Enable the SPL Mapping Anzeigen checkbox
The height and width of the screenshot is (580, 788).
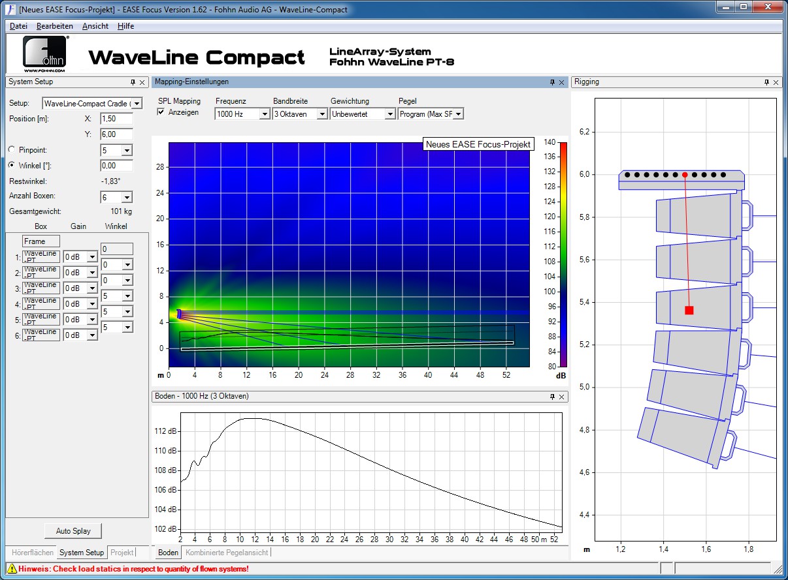[x=161, y=112]
